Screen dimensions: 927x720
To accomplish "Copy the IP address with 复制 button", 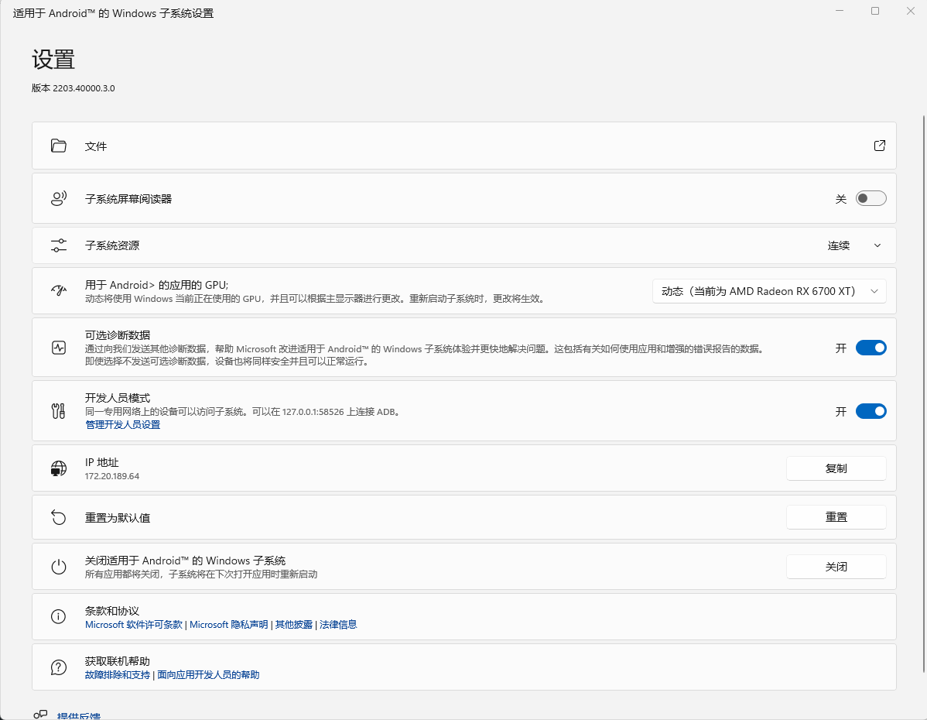I will point(836,468).
